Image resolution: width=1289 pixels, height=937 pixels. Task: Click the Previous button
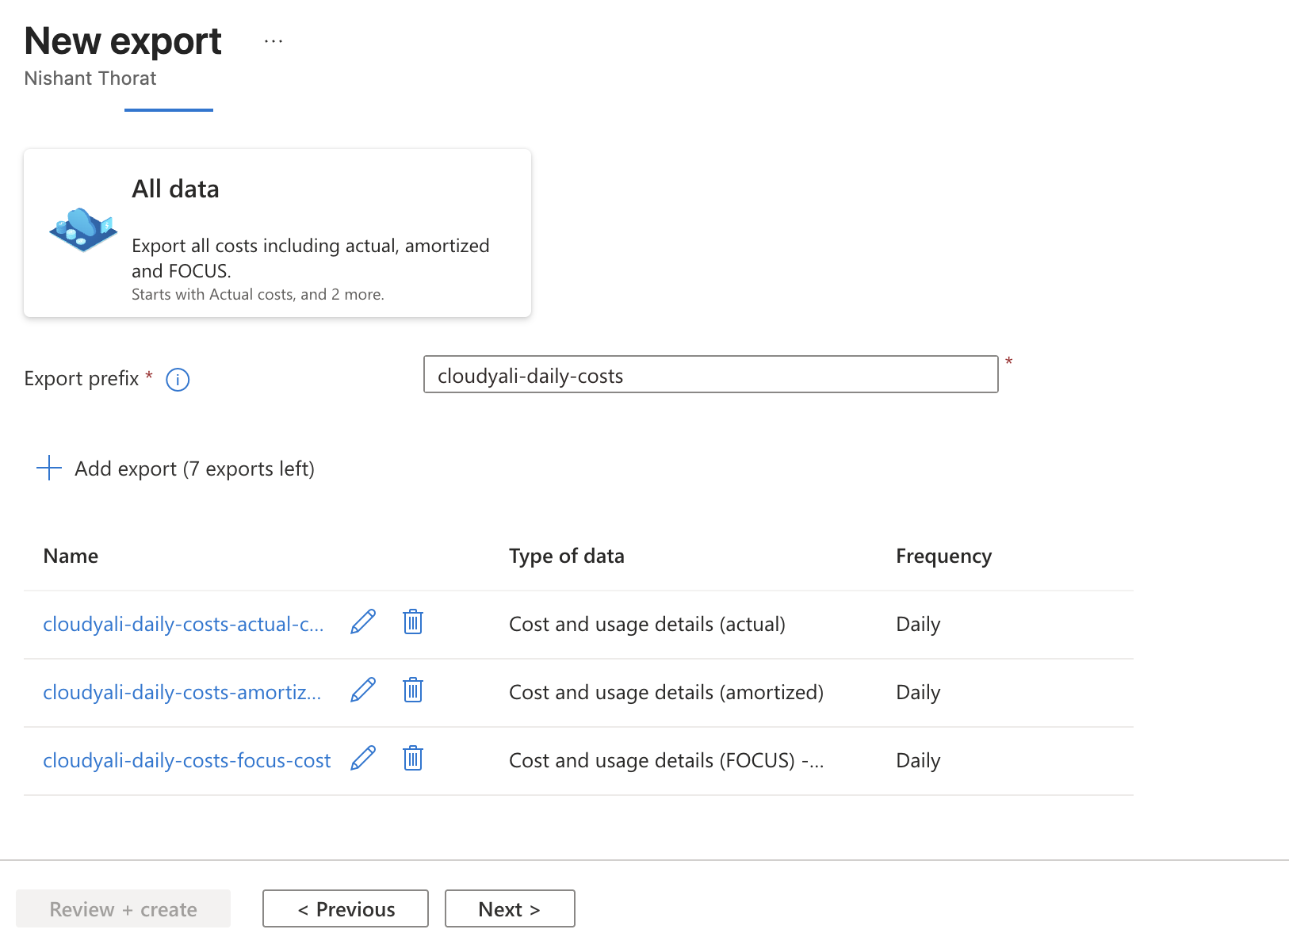pos(345,908)
